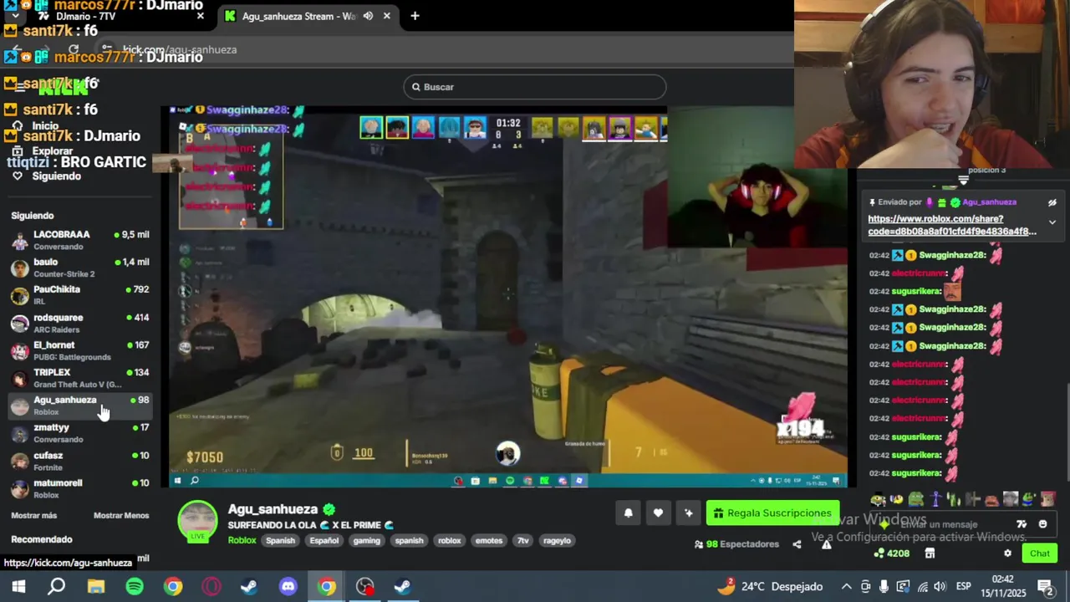Click Mostrar Menos in following list
The image size is (1070, 602).
(x=121, y=516)
